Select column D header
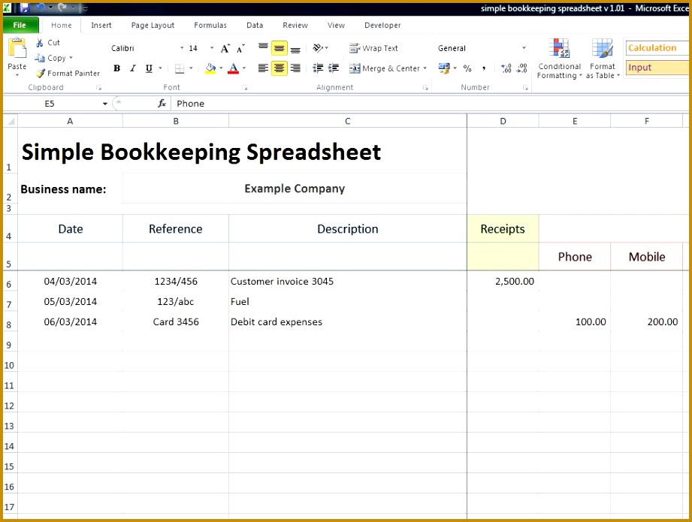Image resolution: width=692 pixels, height=522 pixels. click(x=503, y=121)
